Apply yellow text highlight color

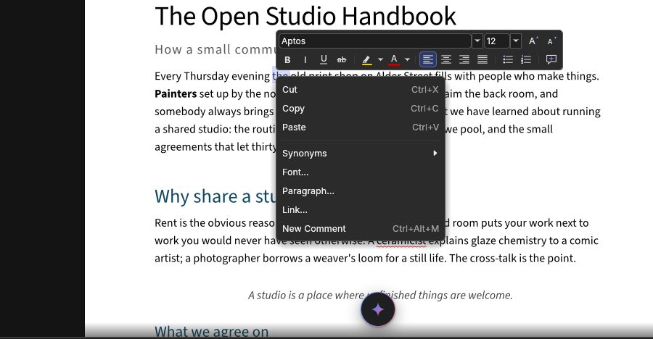pyautogui.click(x=366, y=60)
